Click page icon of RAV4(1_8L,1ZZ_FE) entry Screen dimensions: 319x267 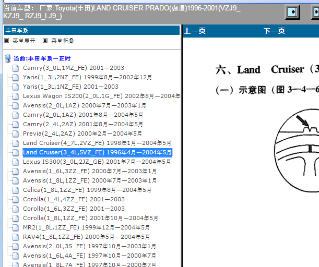pyautogui.click(x=16, y=237)
